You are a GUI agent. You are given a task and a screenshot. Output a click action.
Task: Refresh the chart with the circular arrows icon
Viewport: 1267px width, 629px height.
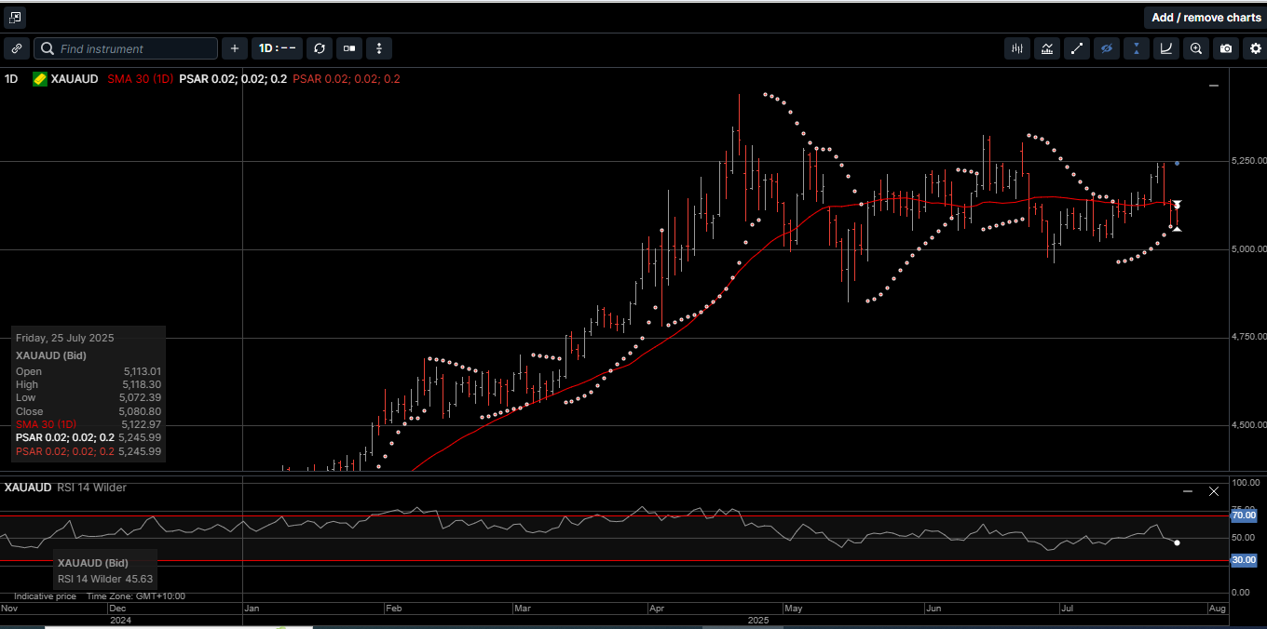(x=320, y=48)
